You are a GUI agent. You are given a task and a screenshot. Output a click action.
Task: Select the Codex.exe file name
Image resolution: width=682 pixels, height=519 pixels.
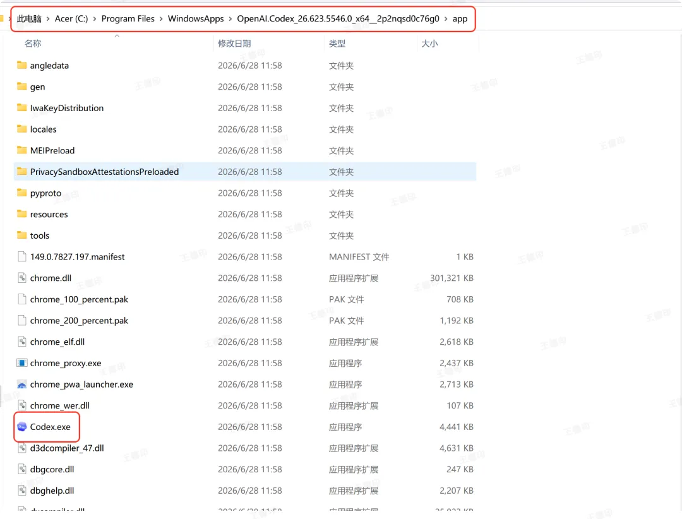[x=50, y=427]
